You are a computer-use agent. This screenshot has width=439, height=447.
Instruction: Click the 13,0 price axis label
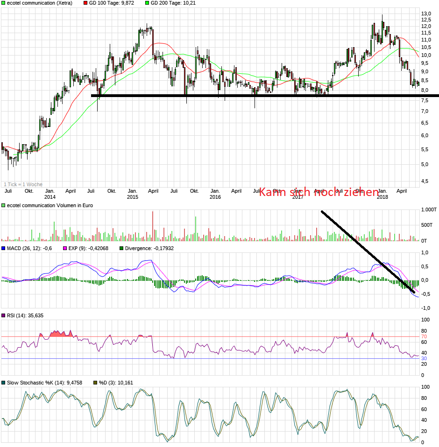(425, 14)
